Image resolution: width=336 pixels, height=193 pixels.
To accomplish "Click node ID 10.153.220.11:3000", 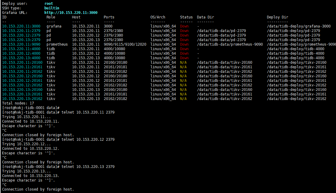I will click(x=21, y=26).
